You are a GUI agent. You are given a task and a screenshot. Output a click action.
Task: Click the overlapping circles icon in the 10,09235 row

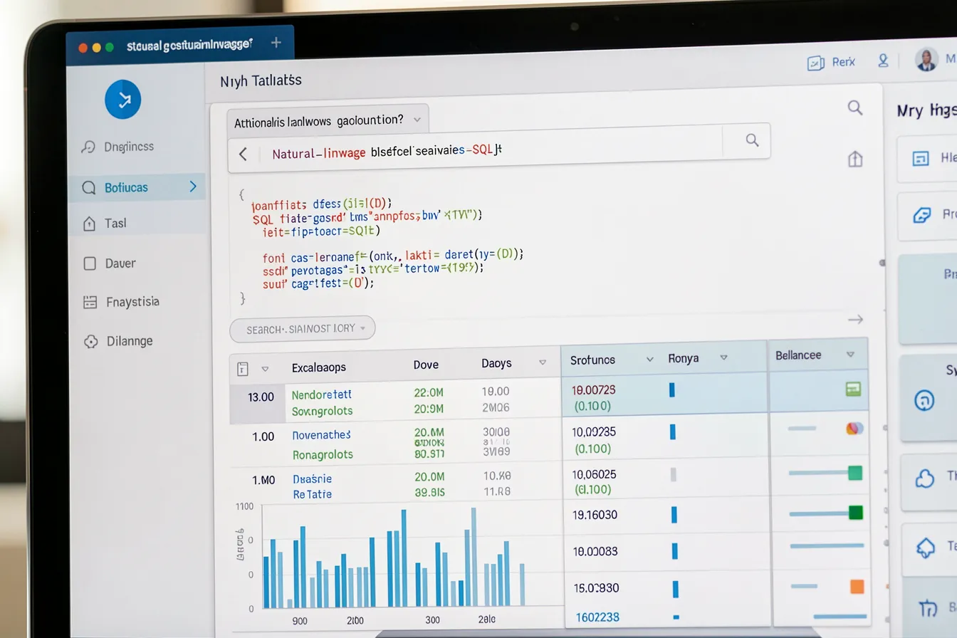click(x=854, y=428)
